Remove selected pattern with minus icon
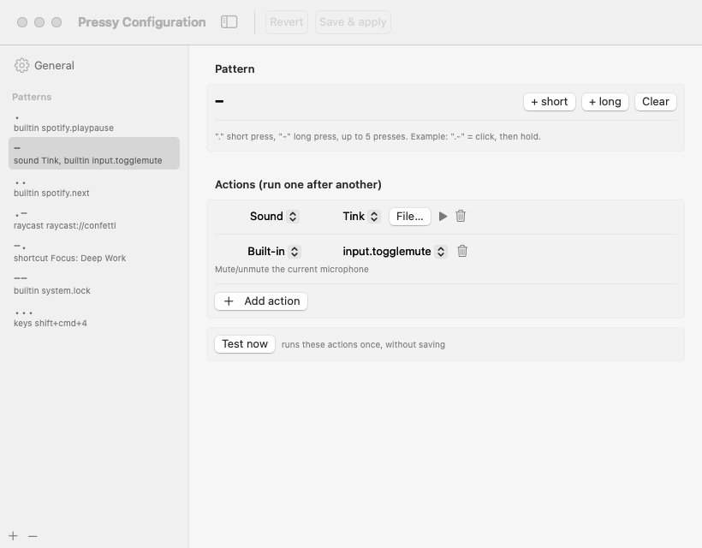 [33, 535]
